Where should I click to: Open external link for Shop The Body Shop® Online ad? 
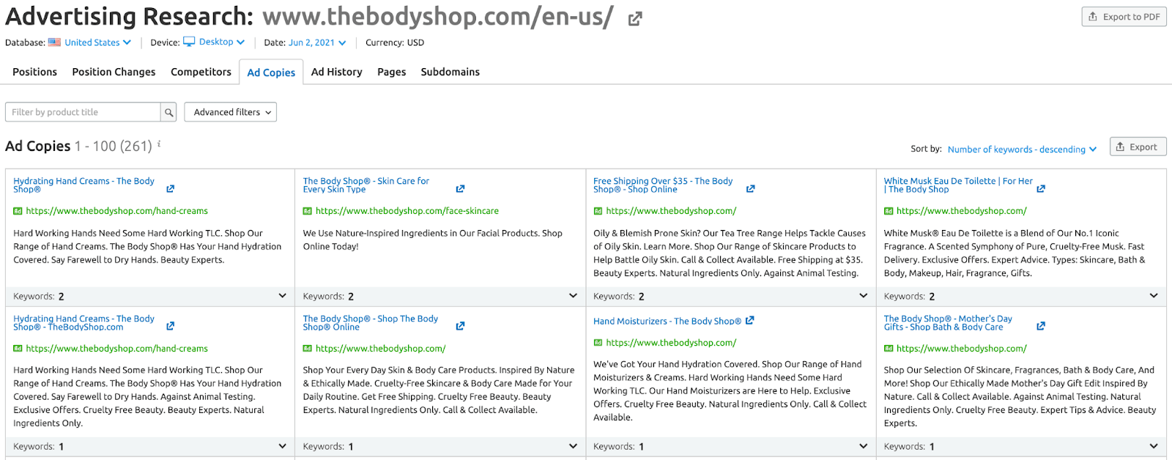coord(460,326)
